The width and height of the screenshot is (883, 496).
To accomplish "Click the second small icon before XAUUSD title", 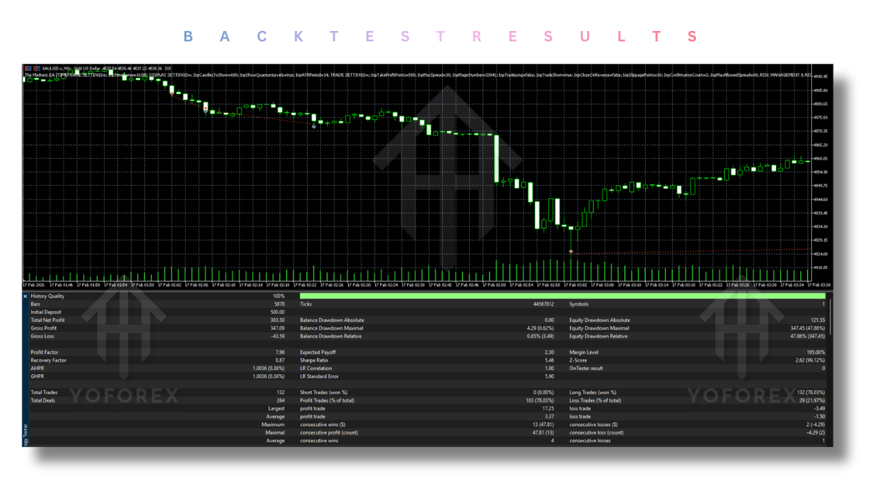I will pos(36,68).
